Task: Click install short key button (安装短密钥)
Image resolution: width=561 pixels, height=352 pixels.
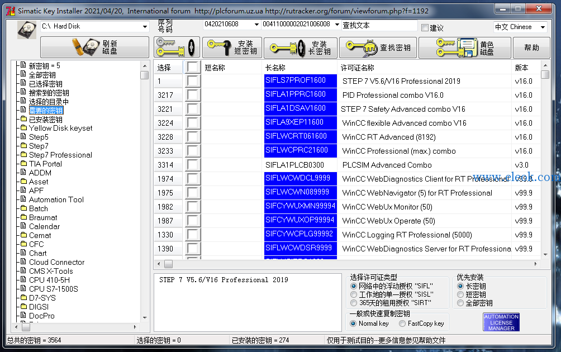Action: pyautogui.click(x=232, y=47)
